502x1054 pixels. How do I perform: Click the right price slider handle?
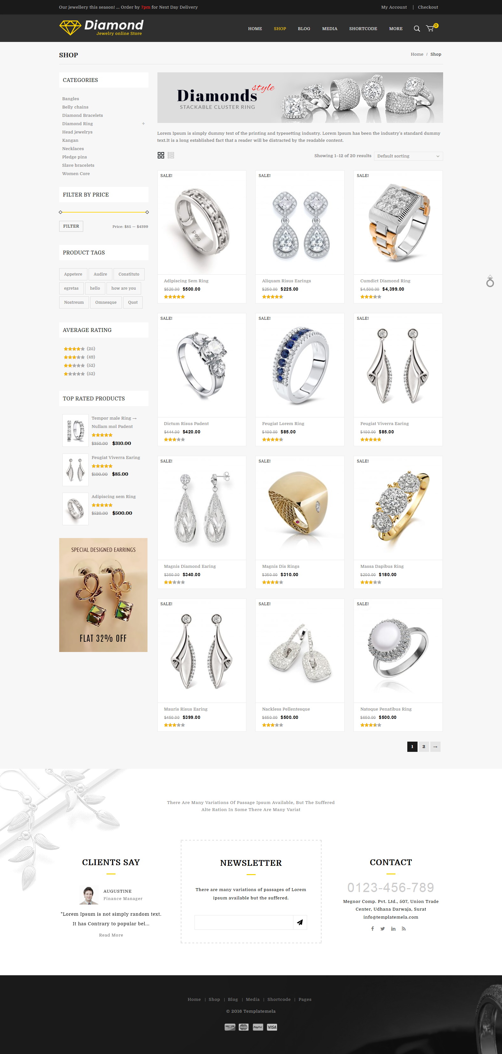click(147, 212)
